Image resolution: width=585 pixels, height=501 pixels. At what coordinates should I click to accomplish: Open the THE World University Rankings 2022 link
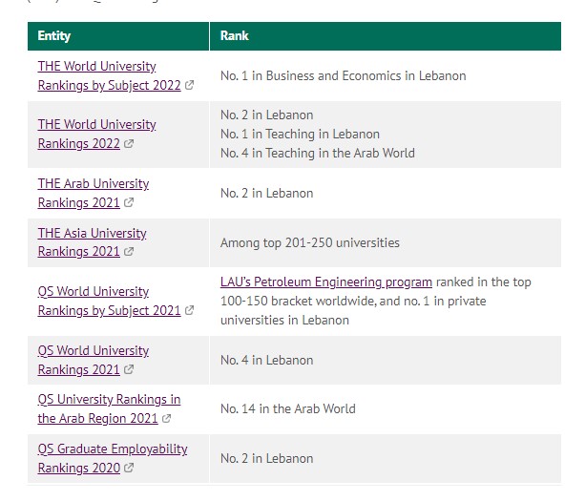coord(96,134)
